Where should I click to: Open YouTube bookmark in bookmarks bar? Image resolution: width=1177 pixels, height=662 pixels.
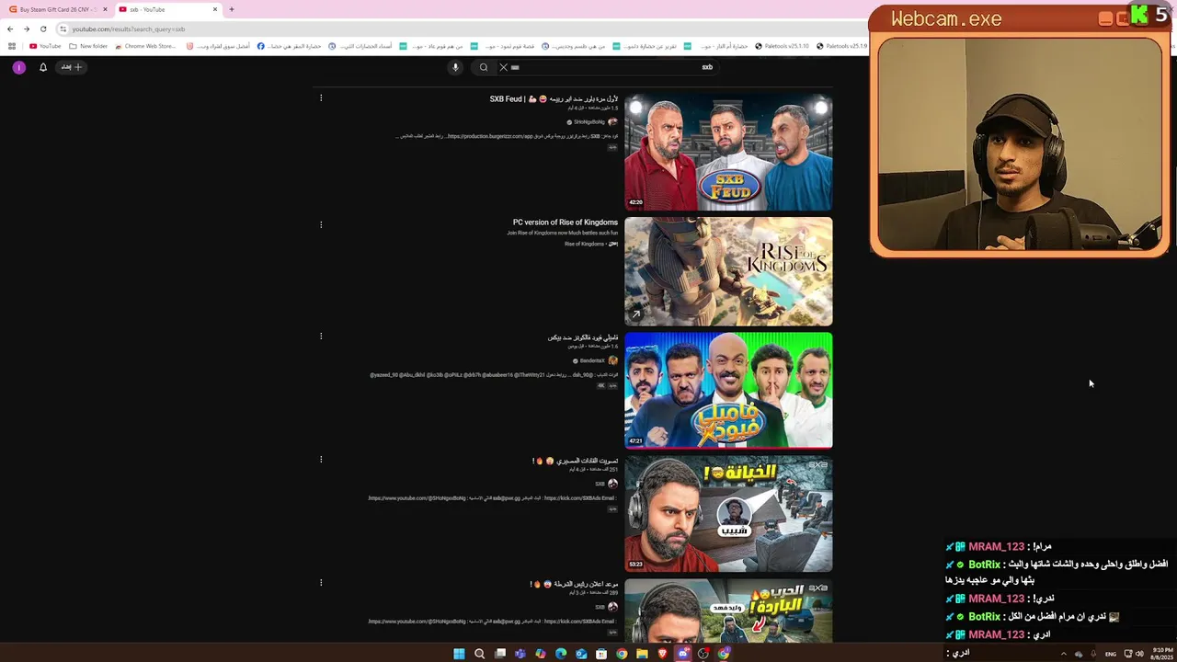[x=45, y=46]
